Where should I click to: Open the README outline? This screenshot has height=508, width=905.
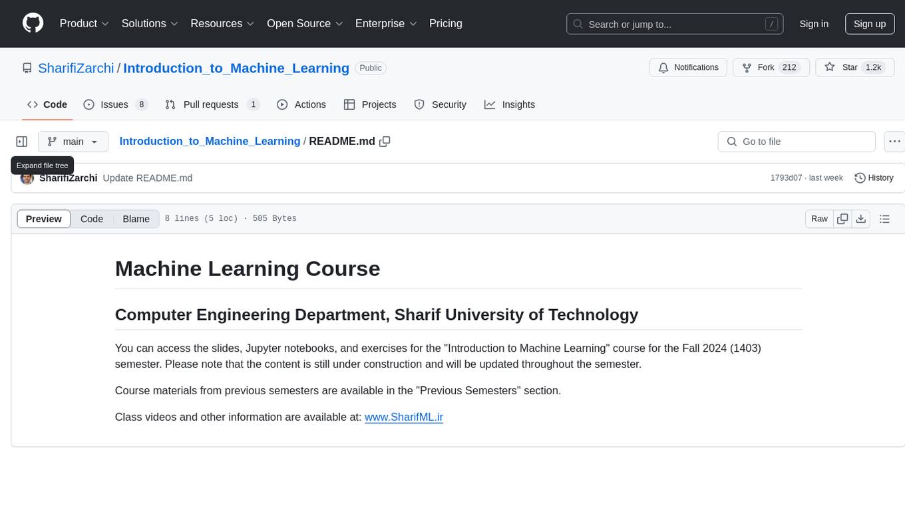click(884, 219)
